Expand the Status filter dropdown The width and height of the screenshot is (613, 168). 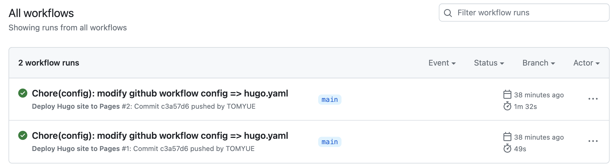coord(489,63)
